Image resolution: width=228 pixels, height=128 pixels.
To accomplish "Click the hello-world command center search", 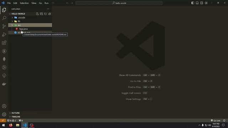I will click(119, 3).
